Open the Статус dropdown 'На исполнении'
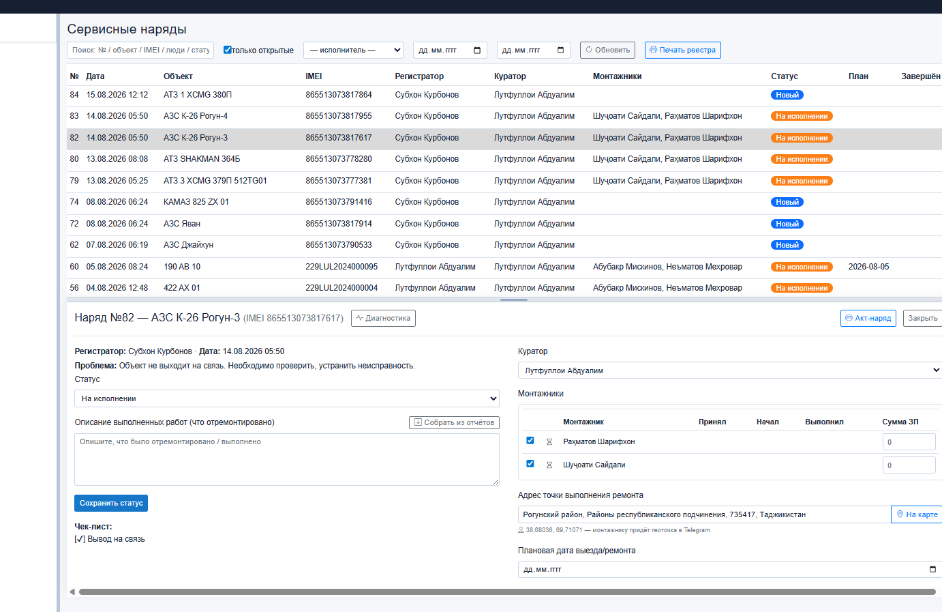This screenshot has width=942, height=612. (x=287, y=398)
